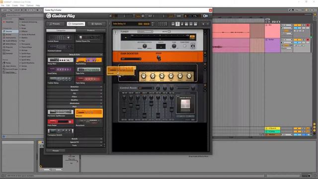Click the last rack toolbar tool icon
318x179 pixels.
coord(195,24)
